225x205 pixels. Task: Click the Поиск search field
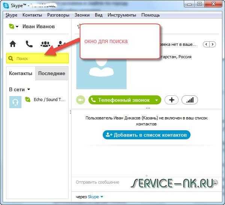click(x=37, y=58)
